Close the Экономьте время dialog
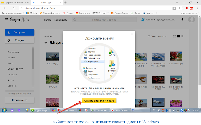201x125 pixels. [x=132, y=34]
